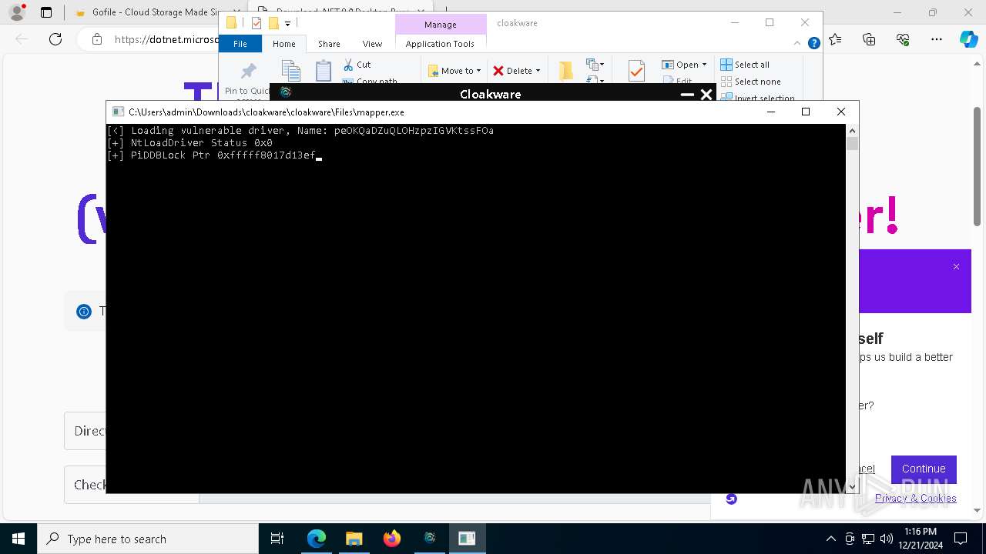Open volume control in system tray

tap(886, 539)
